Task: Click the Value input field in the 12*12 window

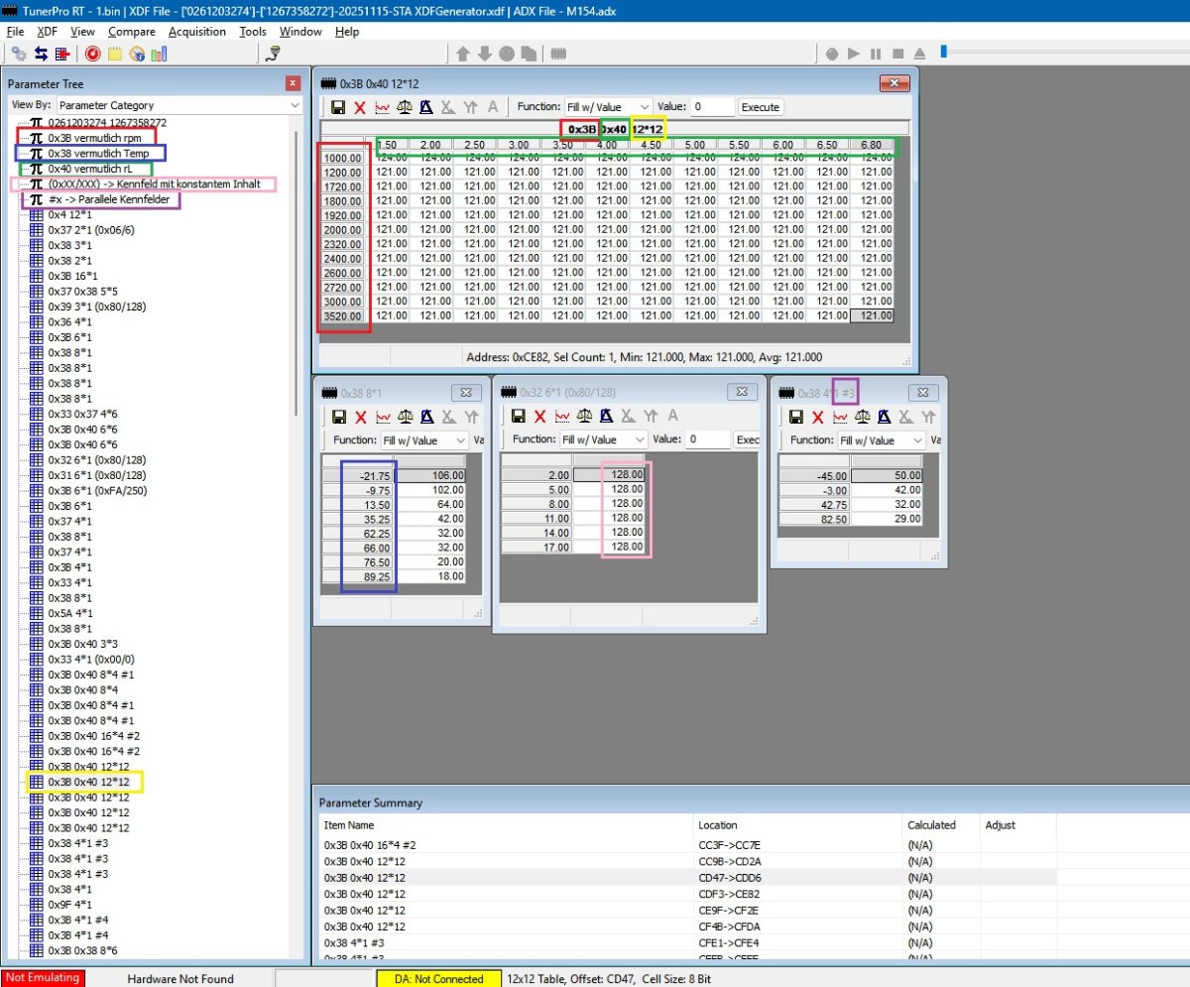Action: click(x=712, y=107)
